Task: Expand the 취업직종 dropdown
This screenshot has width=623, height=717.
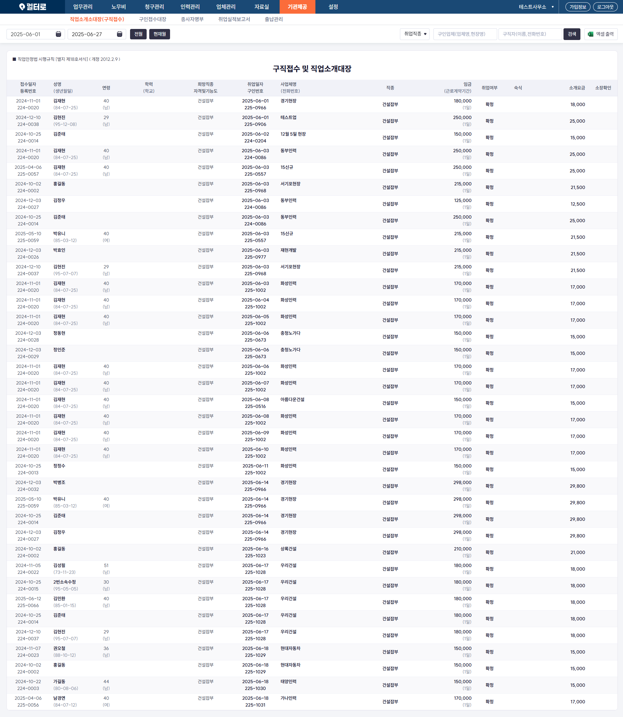Action: pos(414,34)
